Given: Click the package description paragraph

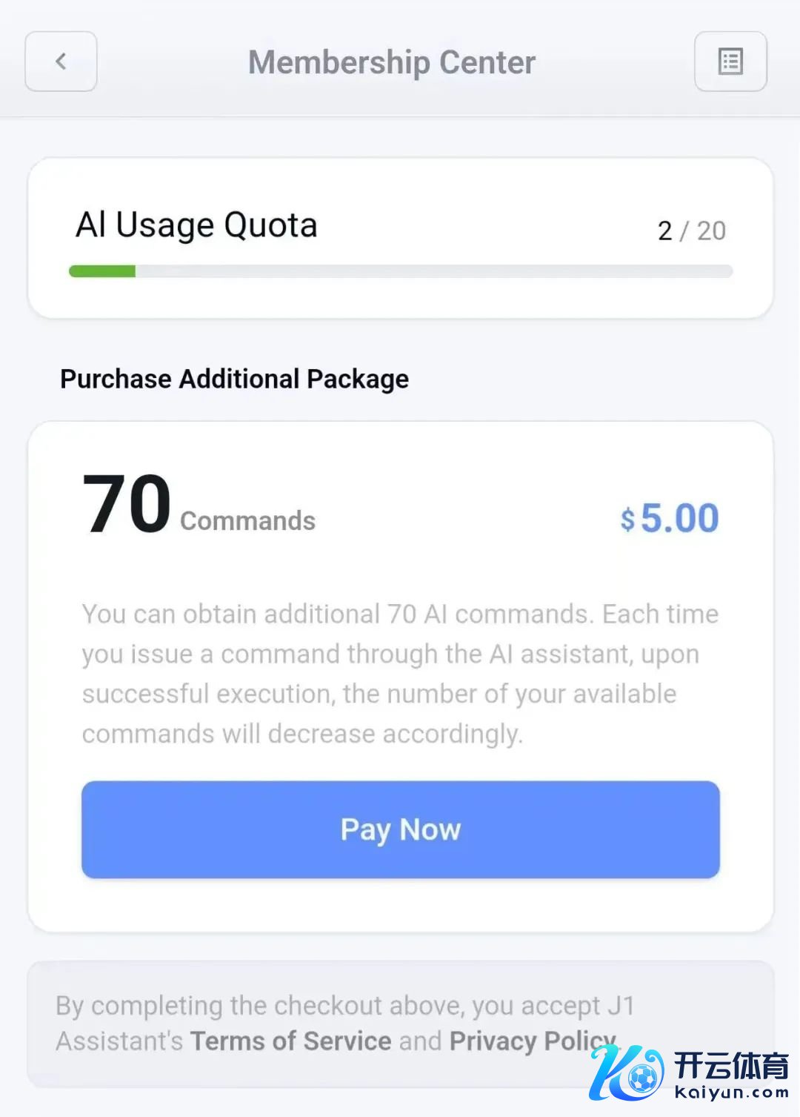Looking at the screenshot, I should click(x=400, y=674).
